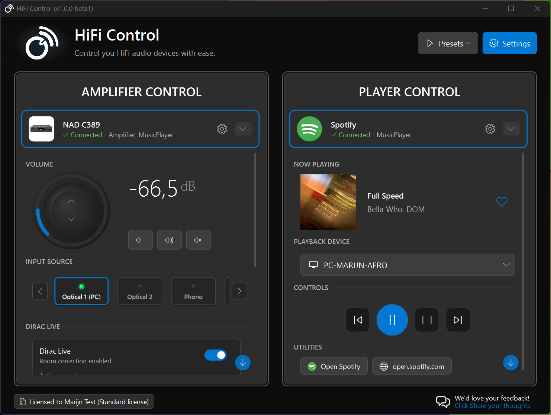The image size is (551, 415).
Task: Disable Dirac Live room correction
Action: click(x=215, y=355)
